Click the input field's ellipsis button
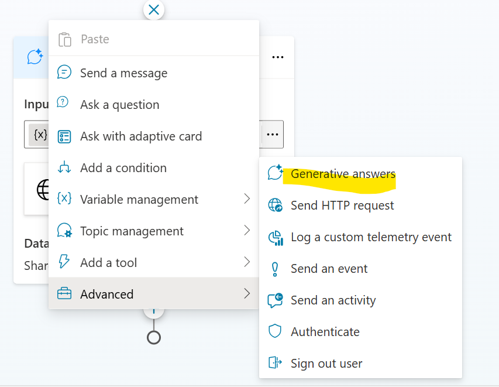The height and width of the screenshot is (387, 499). click(x=272, y=134)
